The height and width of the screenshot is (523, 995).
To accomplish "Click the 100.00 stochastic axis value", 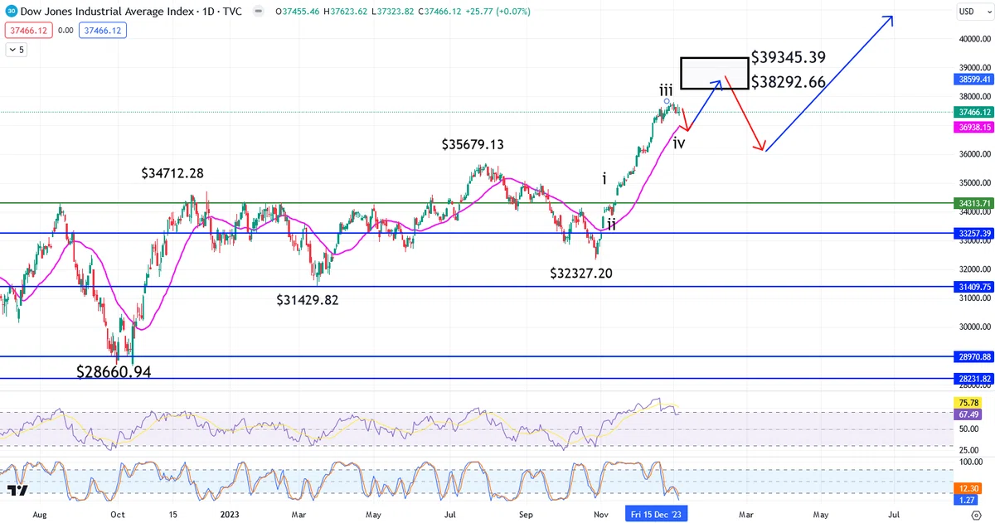I will tap(972, 460).
